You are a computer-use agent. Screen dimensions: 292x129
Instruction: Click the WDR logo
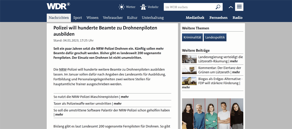click(58, 6)
